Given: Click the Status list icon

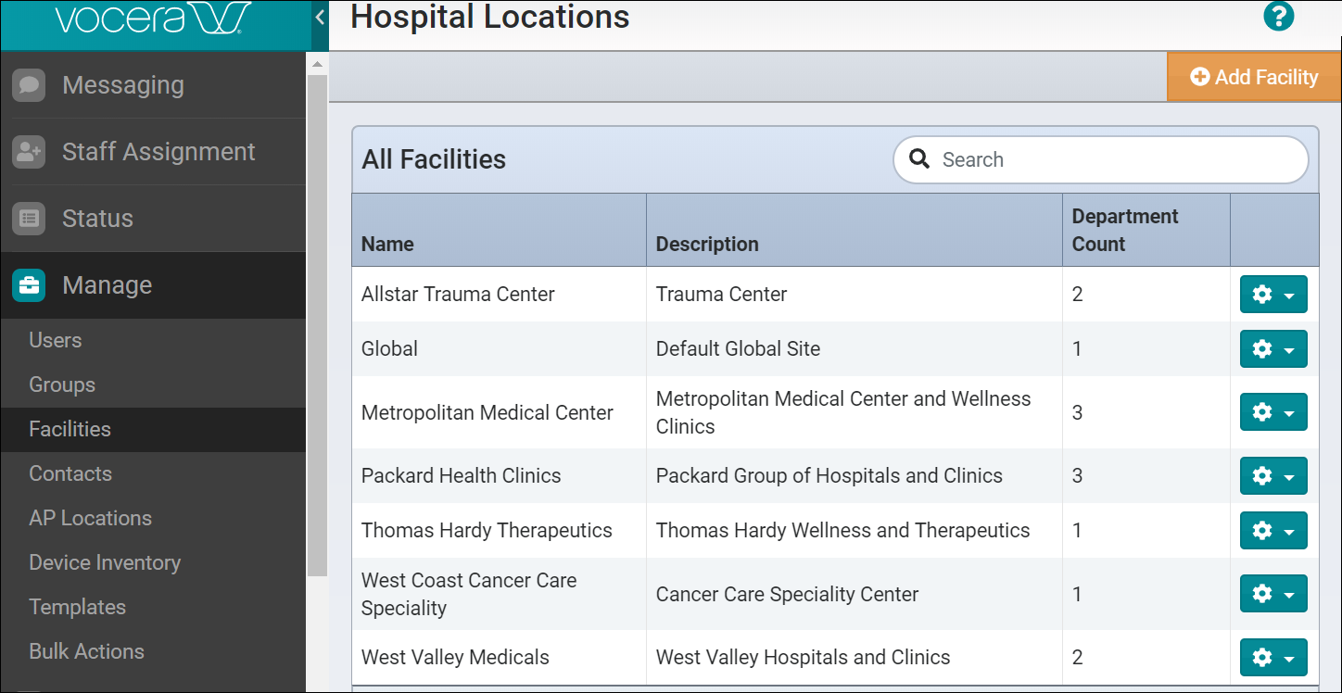Looking at the screenshot, I should 29,219.
